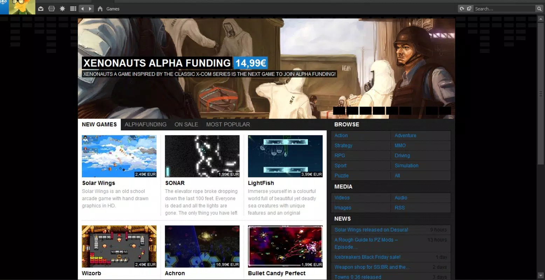Screen dimensions: 545x280
Task: Open the shopping basket cart icon
Action: [51, 9]
